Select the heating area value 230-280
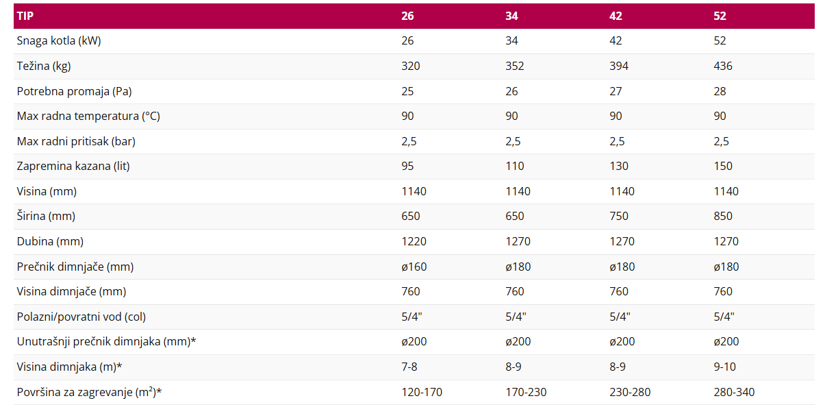 pyautogui.click(x=630, y=392)
